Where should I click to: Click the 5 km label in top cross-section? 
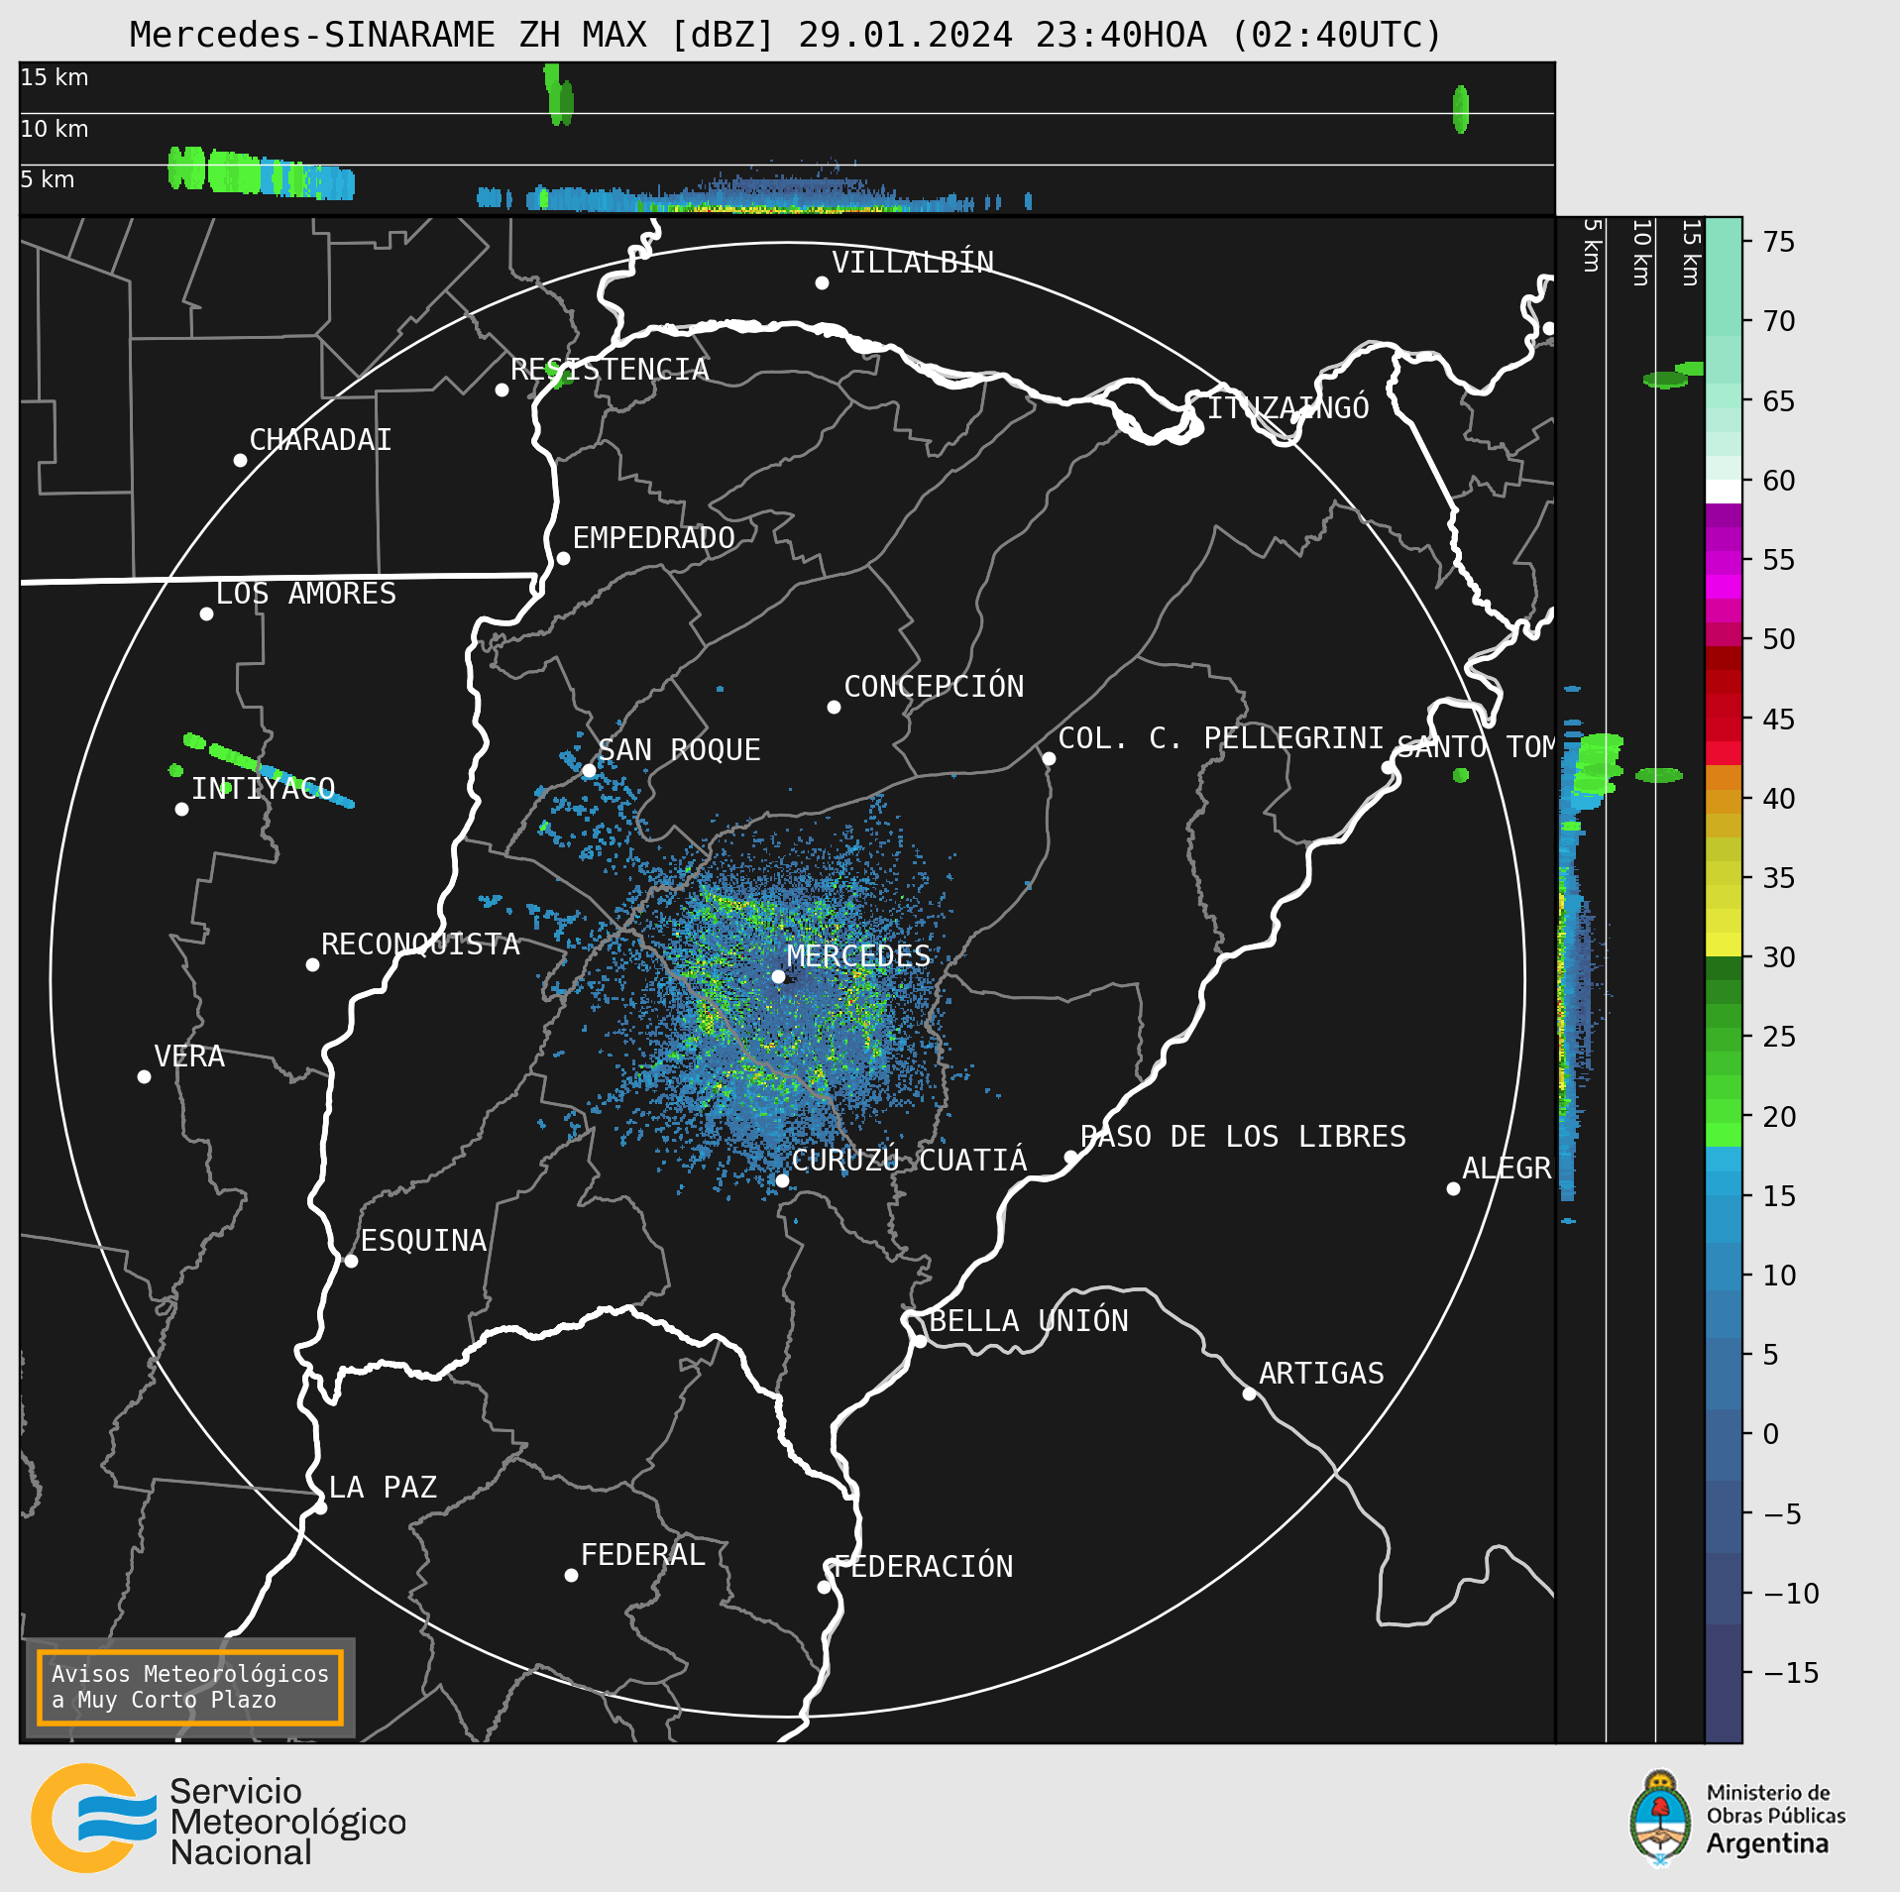[48, 179]
